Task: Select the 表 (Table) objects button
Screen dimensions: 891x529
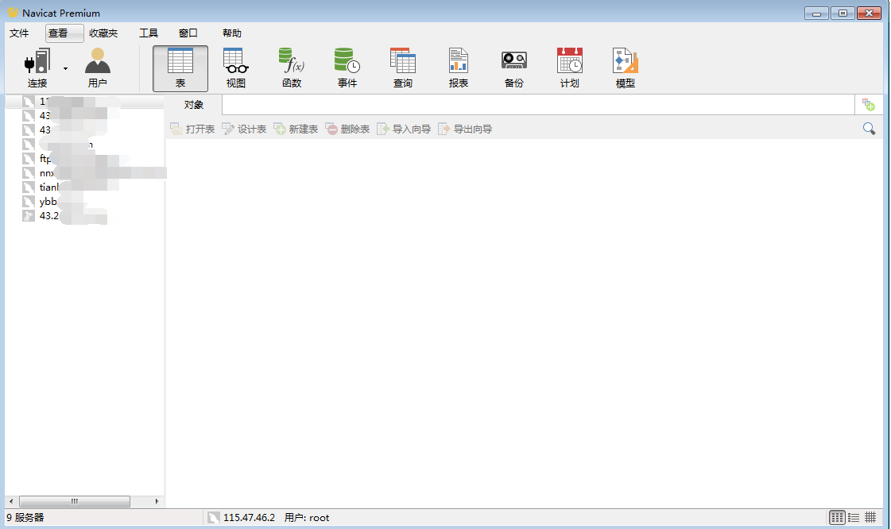Action: [x=180, y=68]
